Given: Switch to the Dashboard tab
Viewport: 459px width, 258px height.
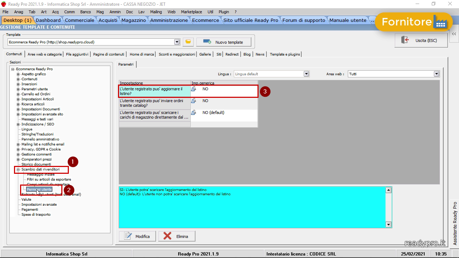Looking at the screenshot, I should pyautogui.click(x=48, y=20).
